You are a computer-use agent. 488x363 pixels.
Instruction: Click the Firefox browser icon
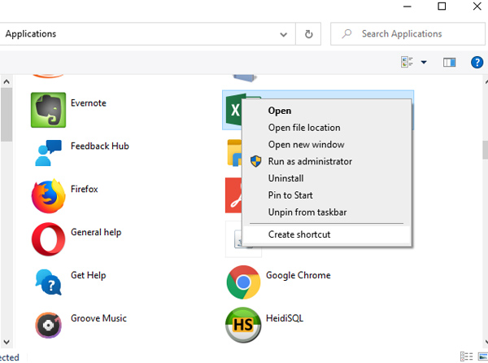coord(48,196)
